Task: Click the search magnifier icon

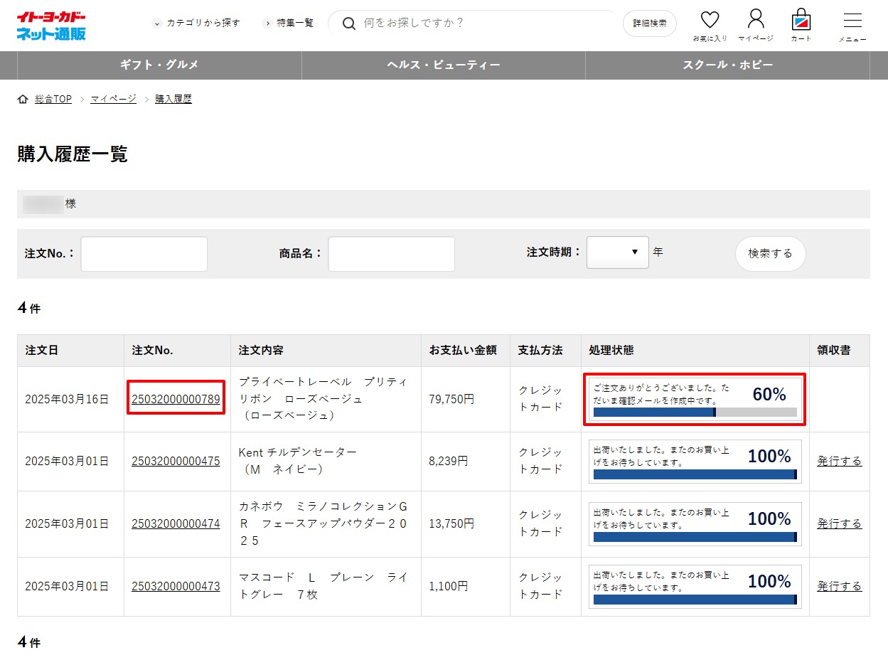Action: [349, 23]
